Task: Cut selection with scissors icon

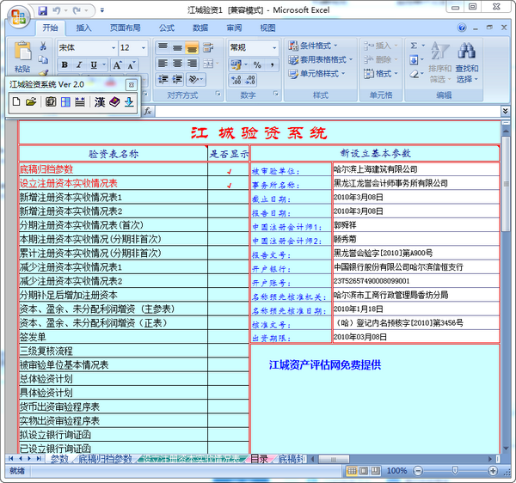Action: (x=43, y=46)
